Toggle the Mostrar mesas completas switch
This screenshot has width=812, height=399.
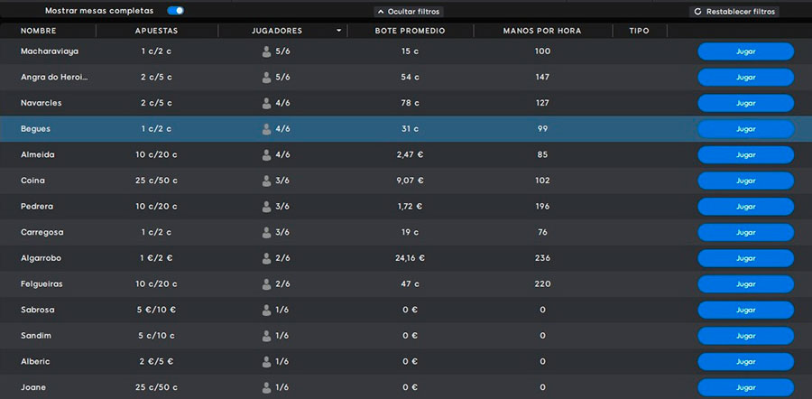175,11
